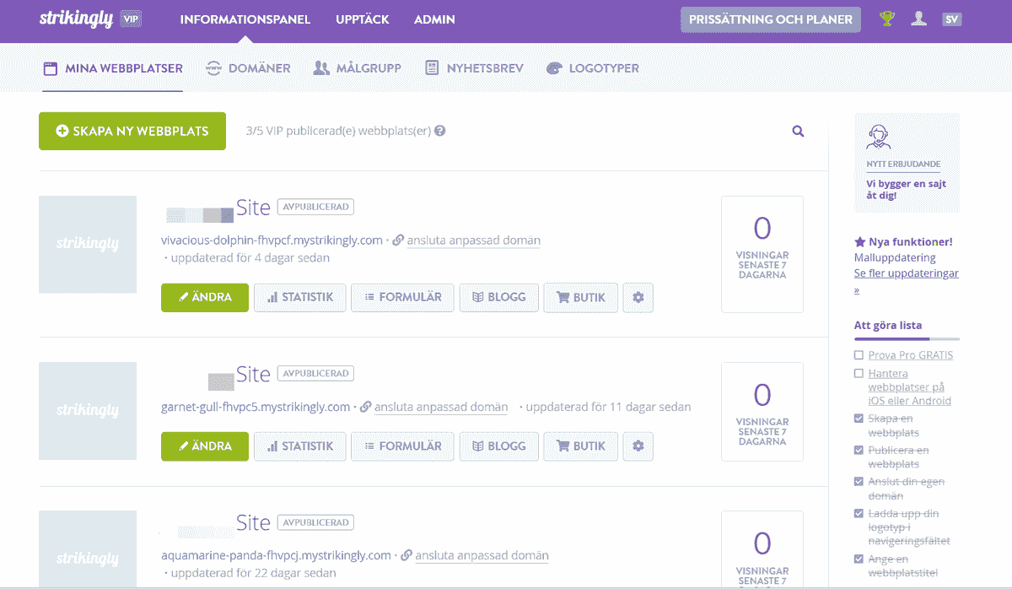Open settings gear for garnet-gull site

click(x=638, y=446)
